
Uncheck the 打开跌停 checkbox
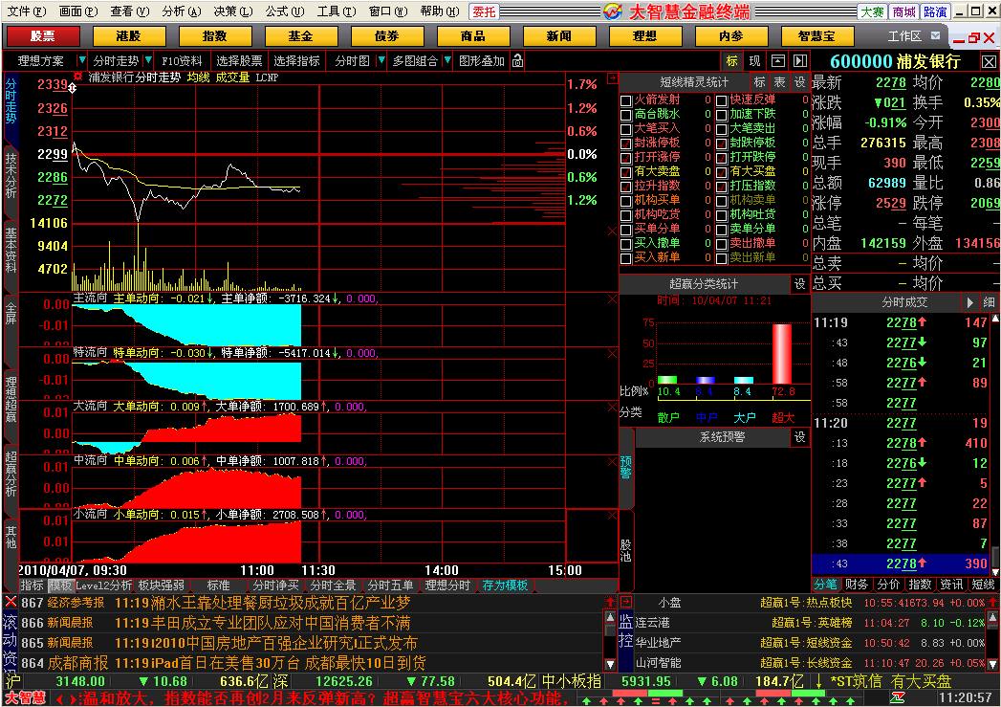722,158
